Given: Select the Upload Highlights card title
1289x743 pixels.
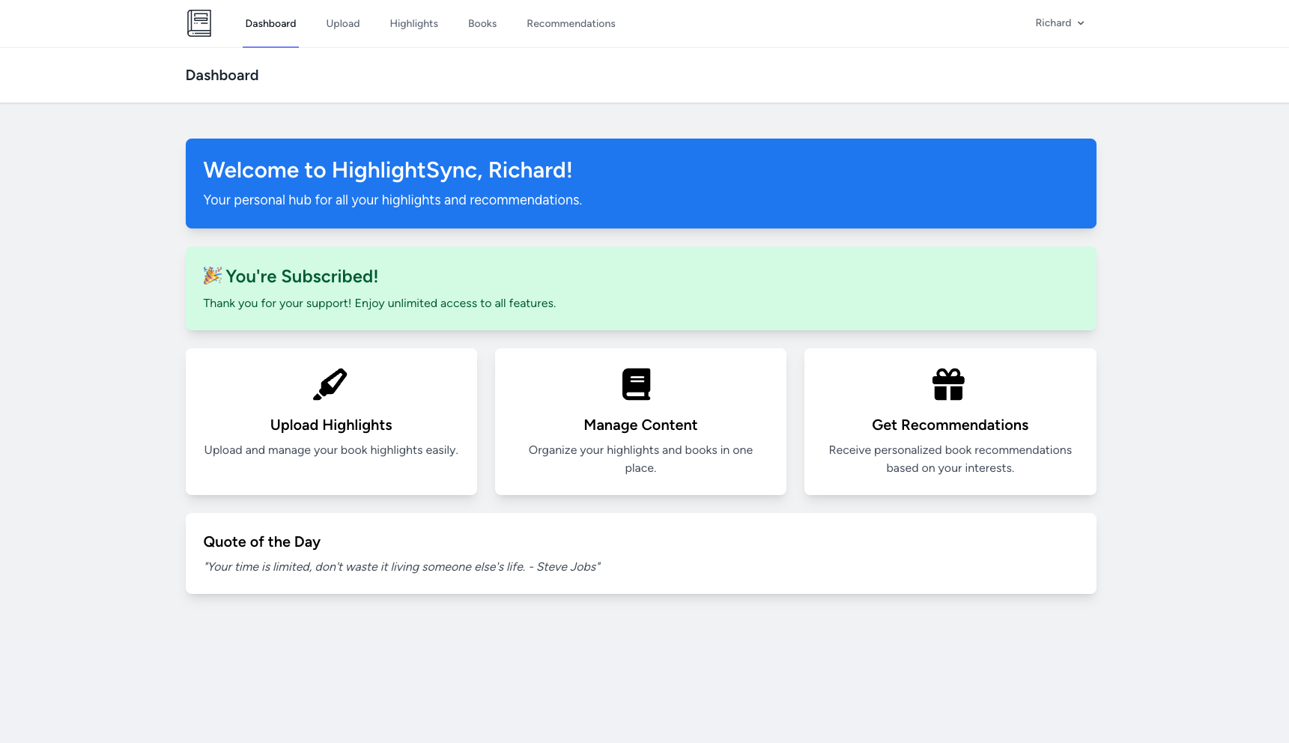Looking at the screenshot, I should tap(331, 425).
